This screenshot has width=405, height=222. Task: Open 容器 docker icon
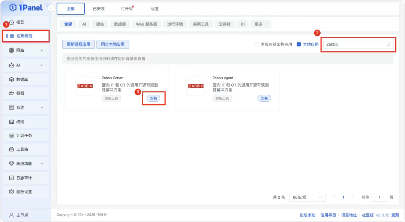coord(11,93)
